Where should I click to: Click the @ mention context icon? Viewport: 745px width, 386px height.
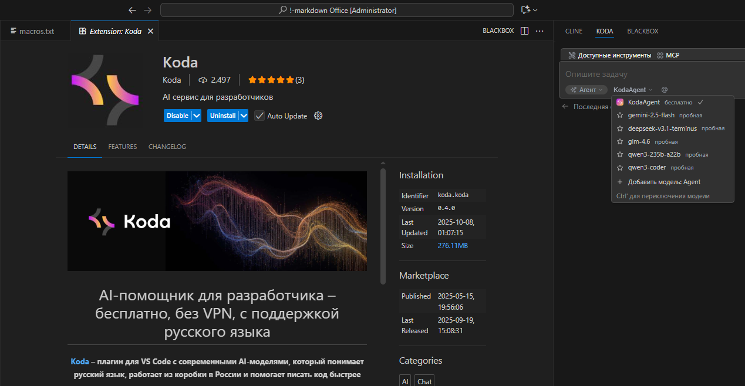pos(665,90)
